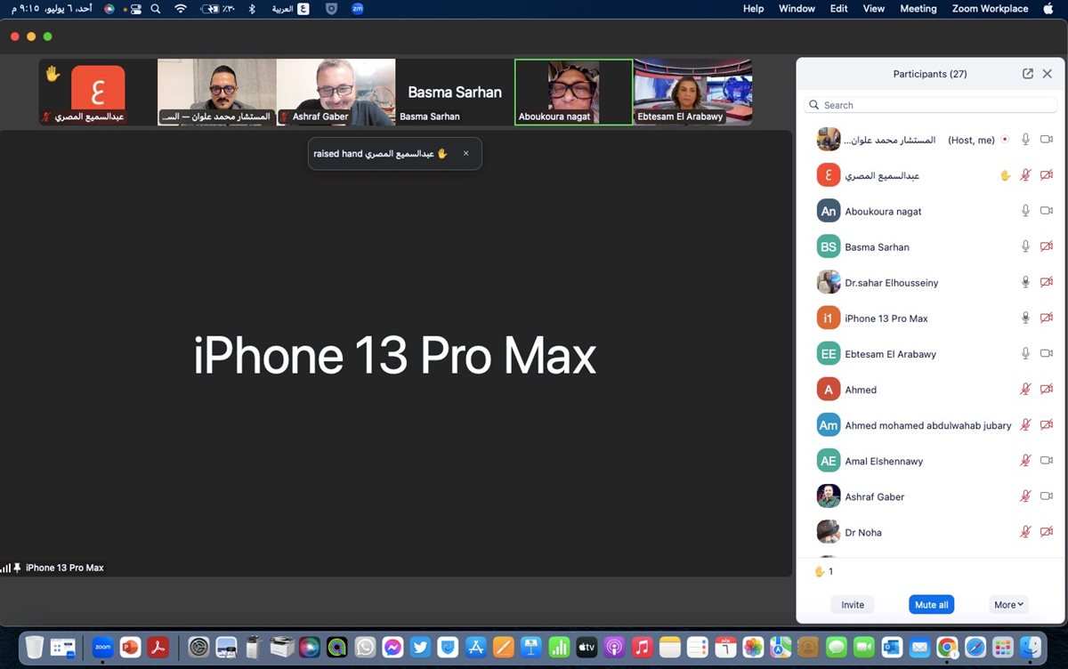Screen dimensions: 1068x669
Task: Close the Participants panel
Action: pyautogui.click(x=1048, y=74)
